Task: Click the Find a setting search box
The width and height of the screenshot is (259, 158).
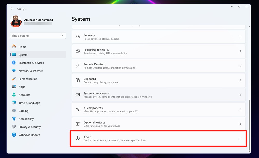Action: 38,35
